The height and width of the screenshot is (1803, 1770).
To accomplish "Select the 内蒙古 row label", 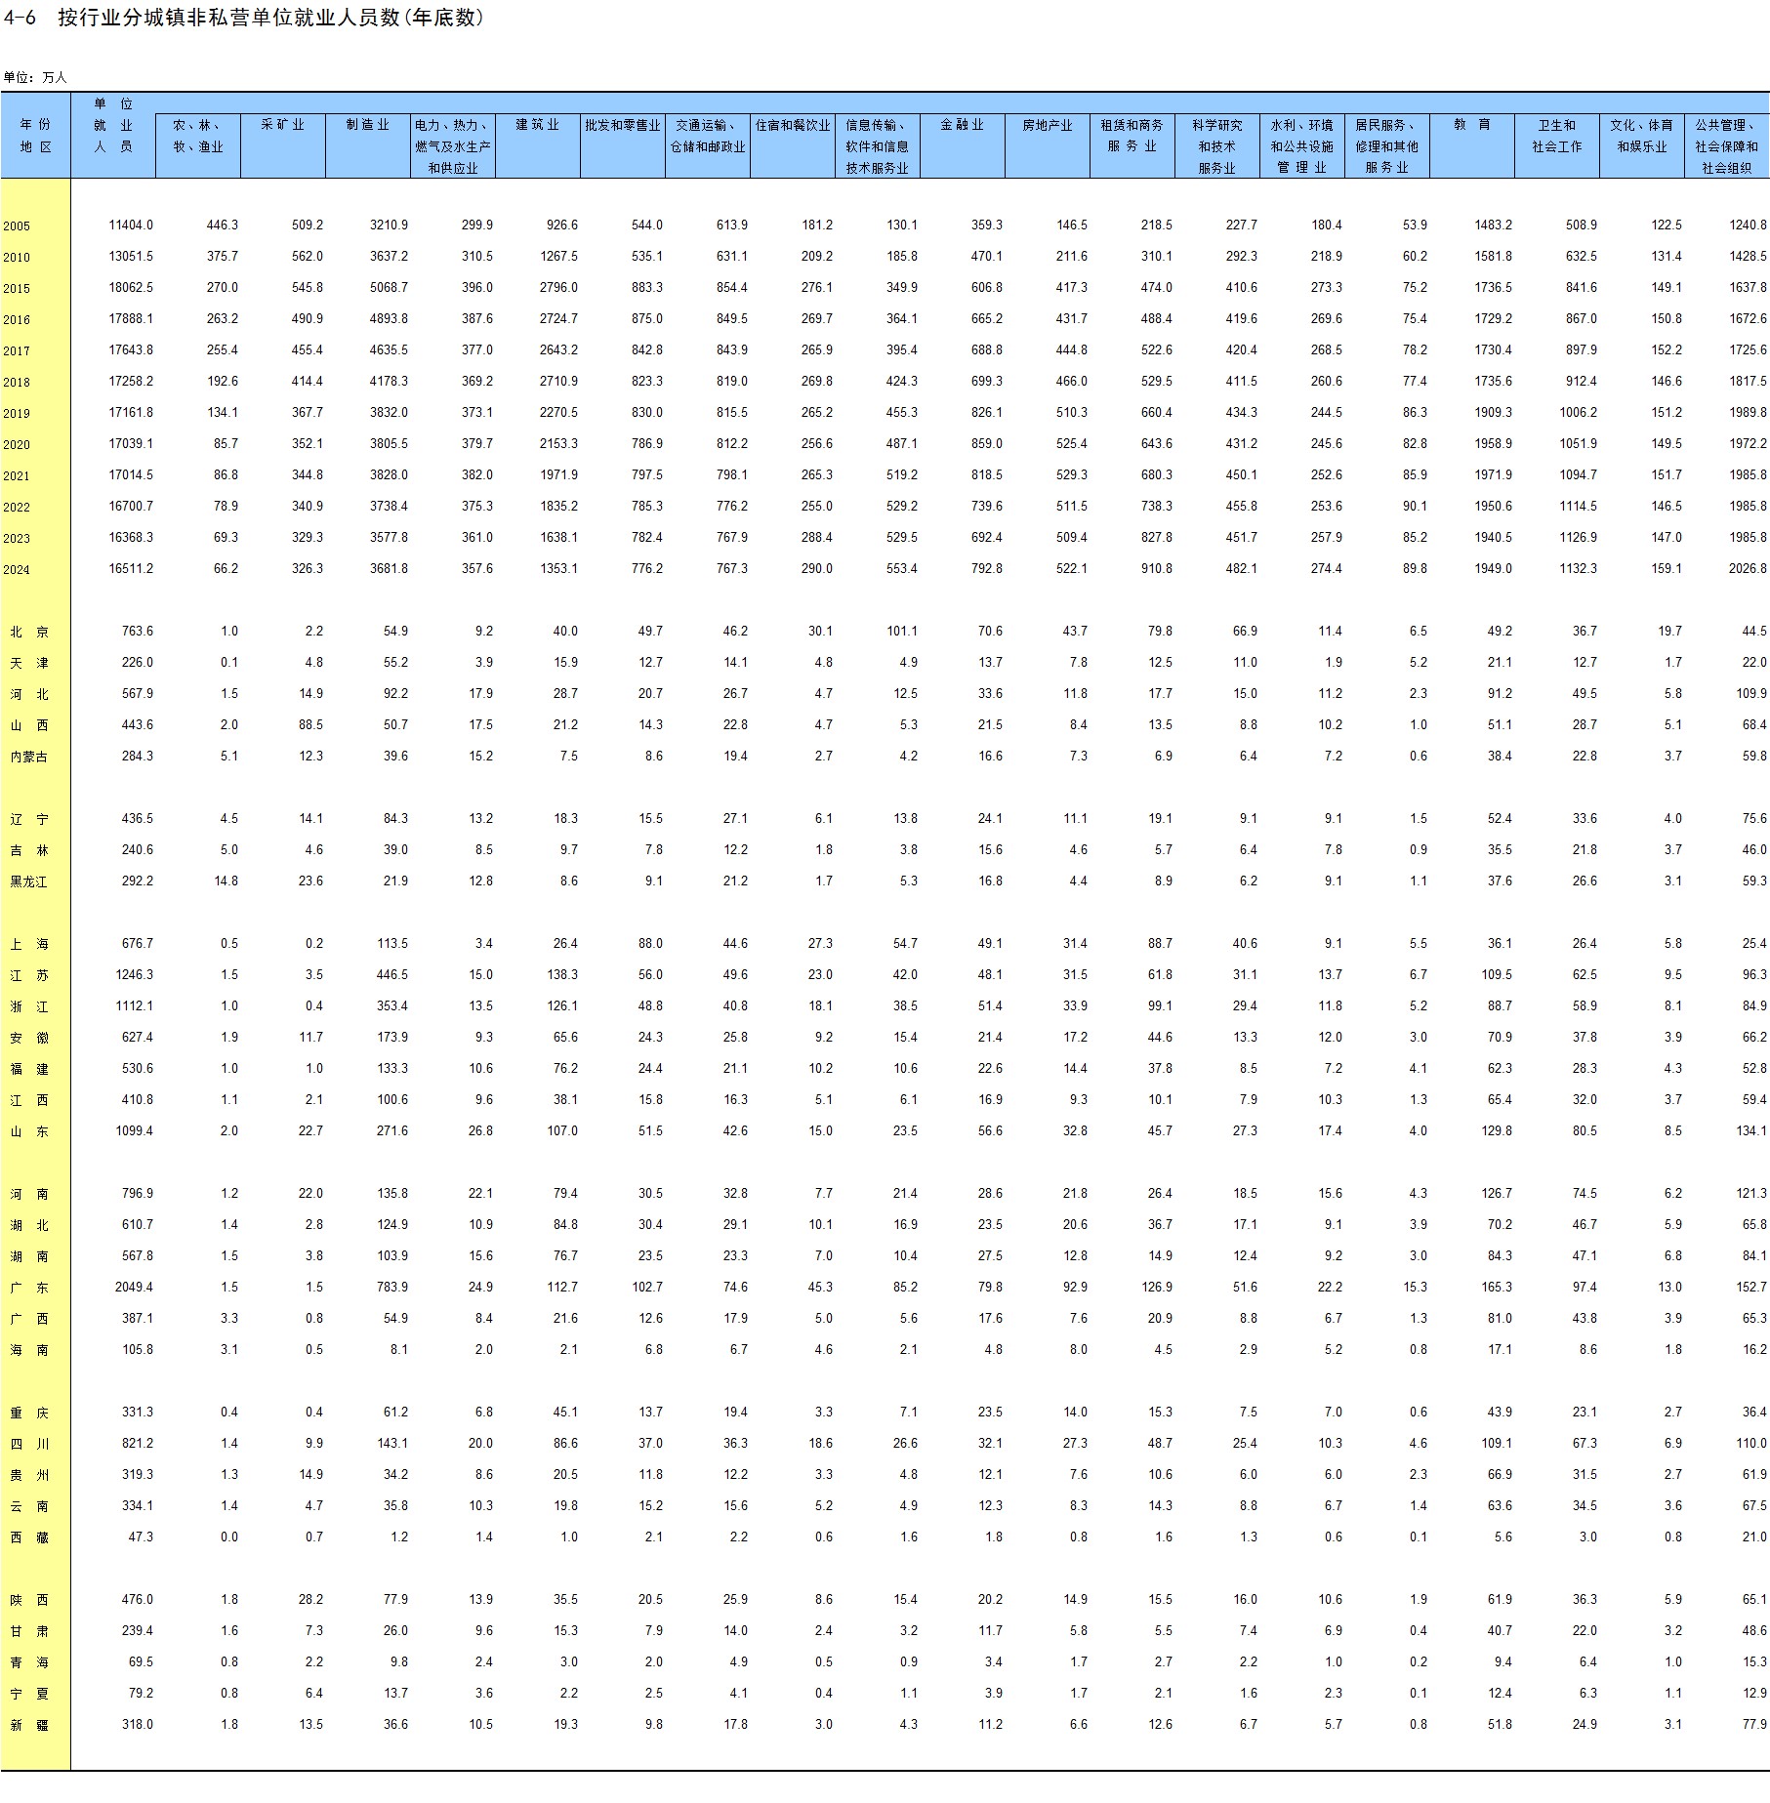I will (x=28, y=757).
